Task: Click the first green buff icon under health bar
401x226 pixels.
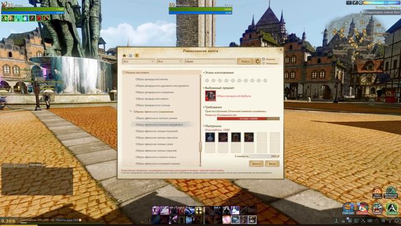Action: click(x=4, y=18)
